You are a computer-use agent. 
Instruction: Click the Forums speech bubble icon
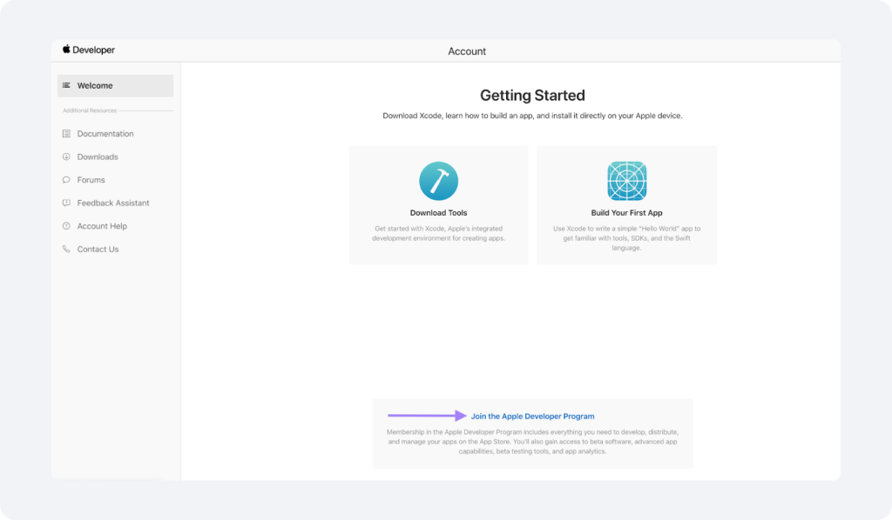pos(66,180)
